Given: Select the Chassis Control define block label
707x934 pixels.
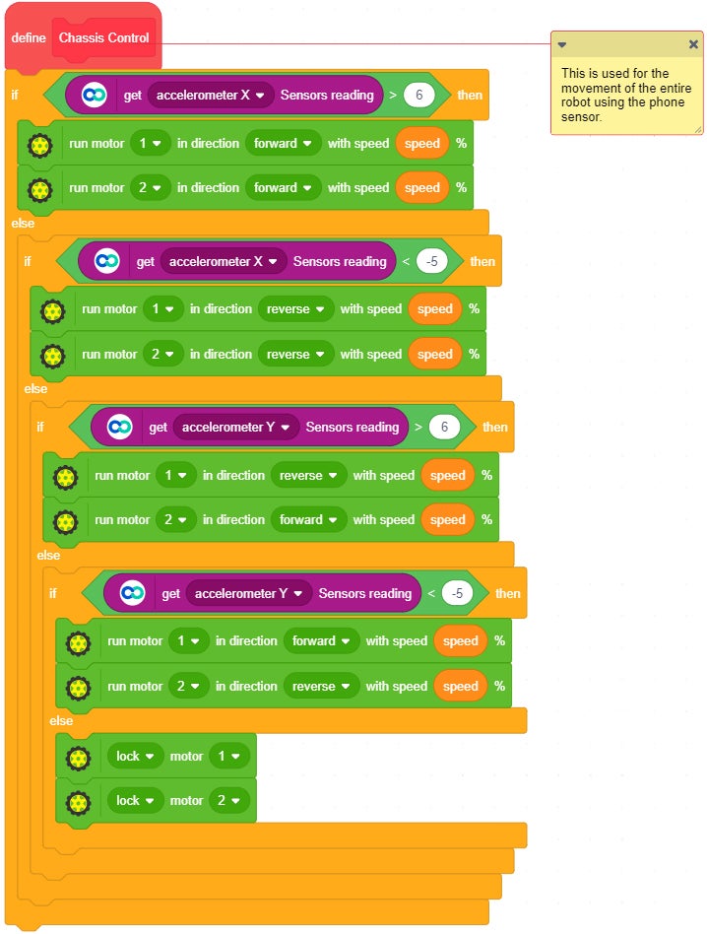Looking at the screenshot, I should [x=104, y=38].
